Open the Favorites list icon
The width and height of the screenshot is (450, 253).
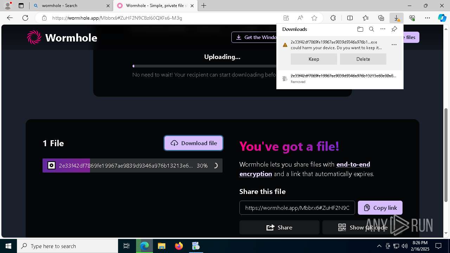coord(366,18)
